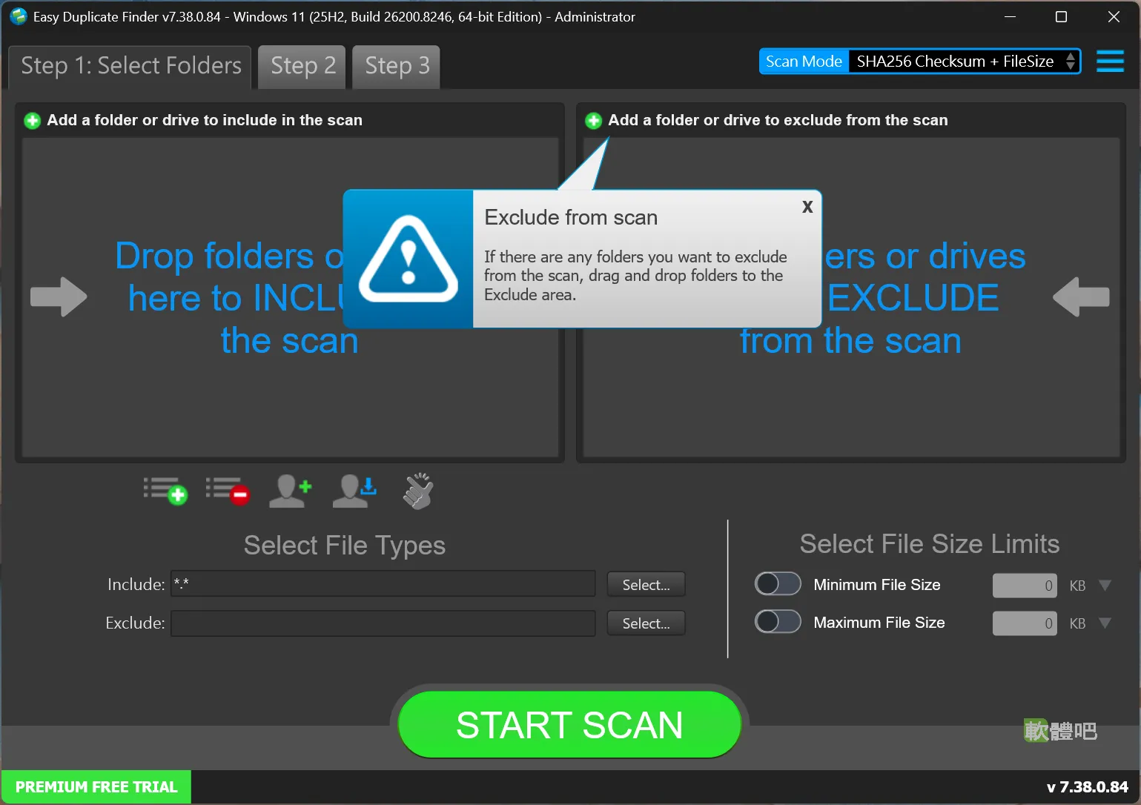
Task: Click the Scan Mode label
Action: click(804, 62)
